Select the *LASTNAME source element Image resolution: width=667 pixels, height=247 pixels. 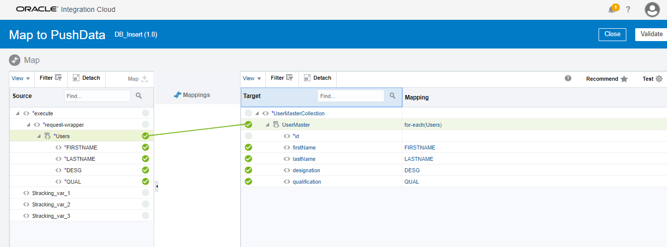80,159
